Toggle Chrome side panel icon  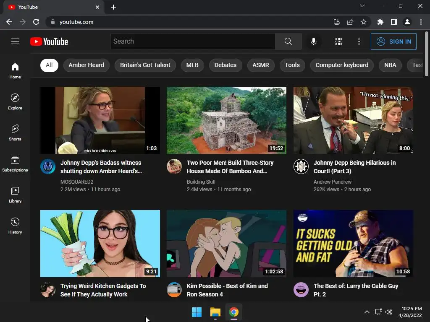click(394, 22)
